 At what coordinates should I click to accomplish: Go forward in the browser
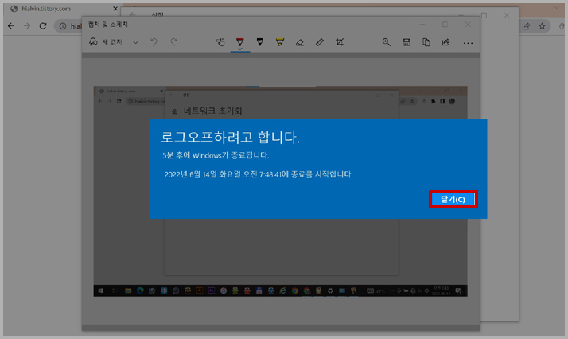[27, 26]
